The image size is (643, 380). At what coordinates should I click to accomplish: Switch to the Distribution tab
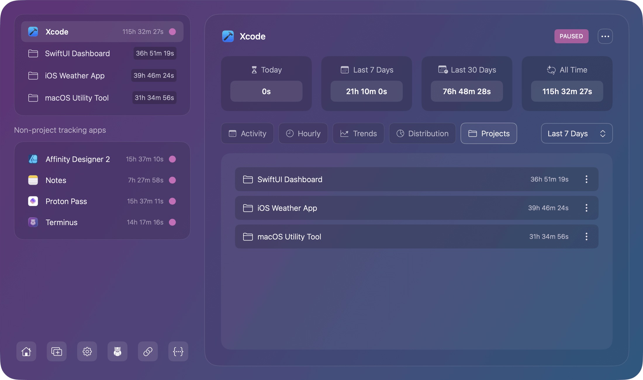[x=422, y=133]
